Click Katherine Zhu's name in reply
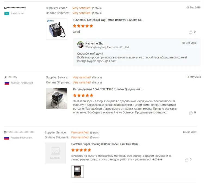The height and width of the screenshot is (183, 204). click(94, 43)
